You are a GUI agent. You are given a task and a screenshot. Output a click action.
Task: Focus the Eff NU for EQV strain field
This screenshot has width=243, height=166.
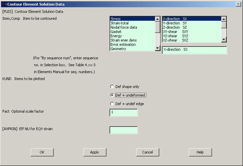tap(124, 130)
